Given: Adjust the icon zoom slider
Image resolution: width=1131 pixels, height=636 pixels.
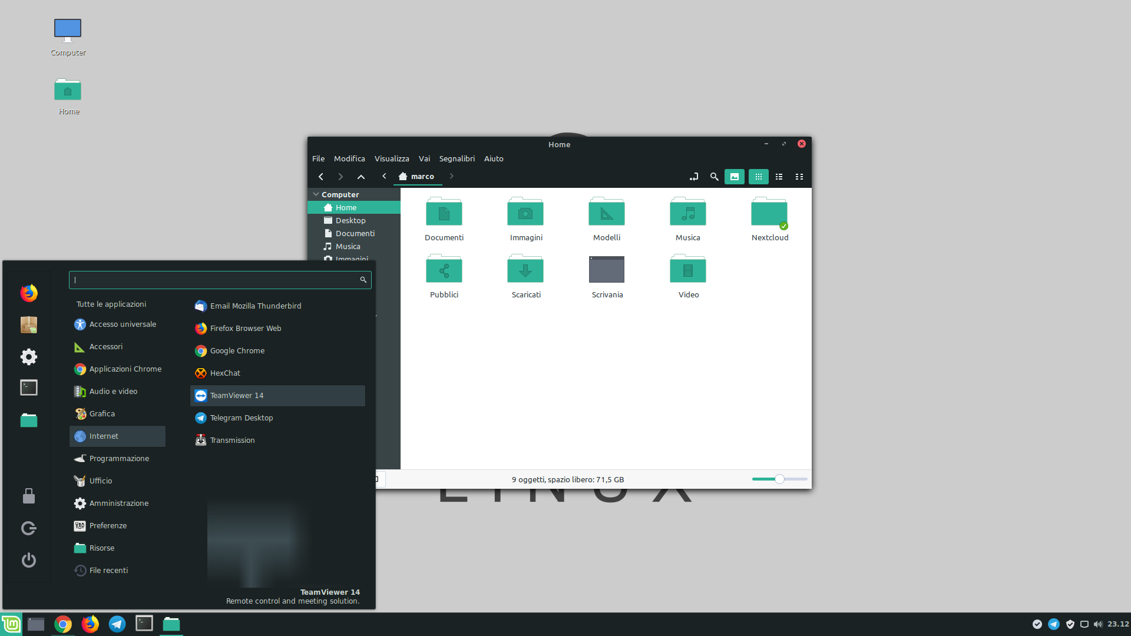Looking at the screenshot, I should 779,479.
